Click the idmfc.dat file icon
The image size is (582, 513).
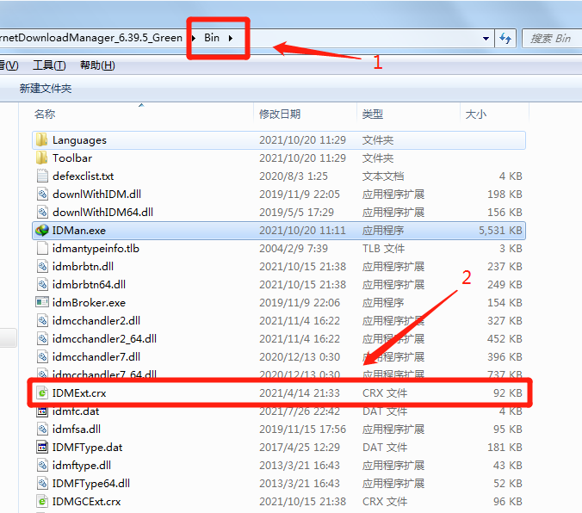pyautogui.click(x=42, y=411)
